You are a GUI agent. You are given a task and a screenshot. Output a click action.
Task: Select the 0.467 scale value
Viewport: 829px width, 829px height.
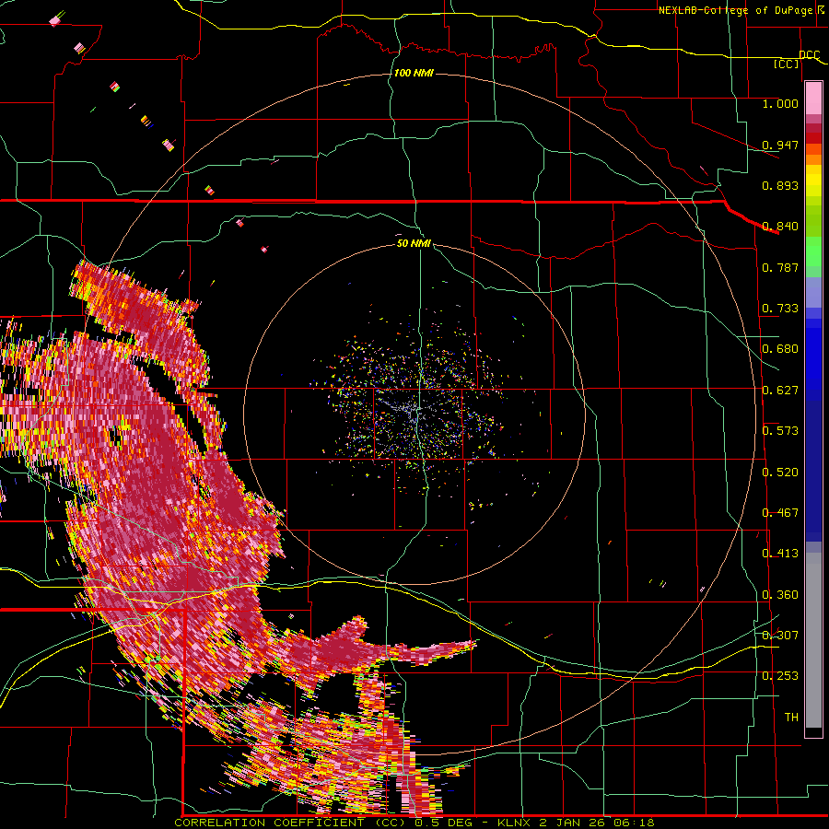(x=780, y=513)
